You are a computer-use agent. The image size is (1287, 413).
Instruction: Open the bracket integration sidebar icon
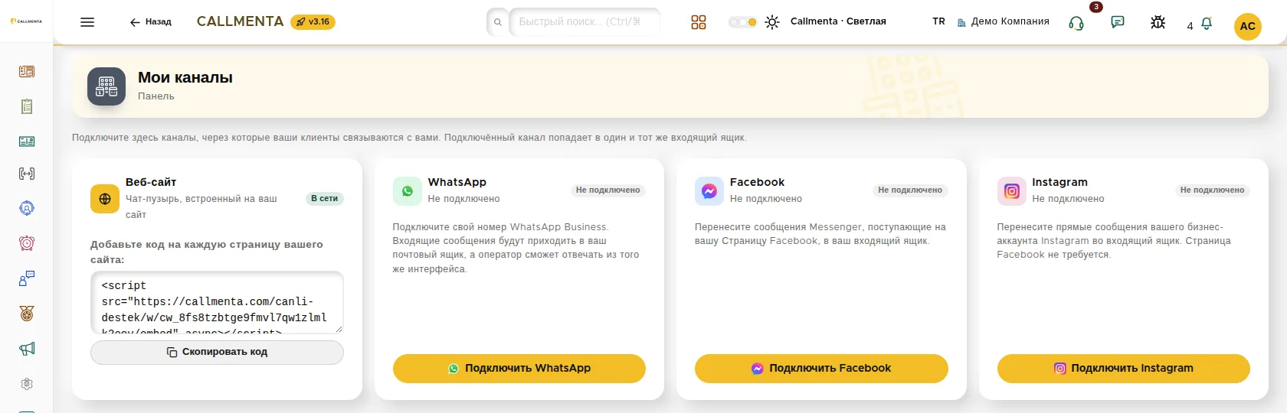[x=27, y=174]
